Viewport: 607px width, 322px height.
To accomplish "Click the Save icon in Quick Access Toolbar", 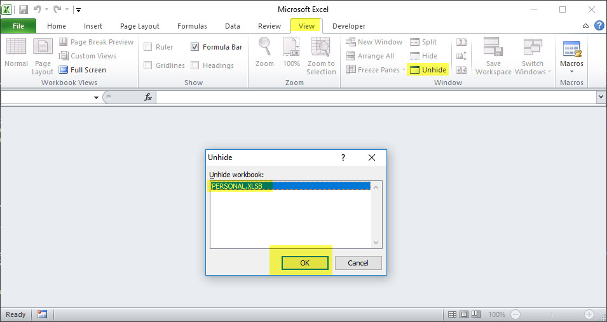I will click(x=24, y=10).
